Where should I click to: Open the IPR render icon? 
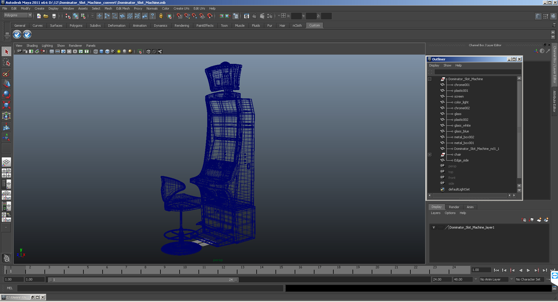tap(262, 16)
